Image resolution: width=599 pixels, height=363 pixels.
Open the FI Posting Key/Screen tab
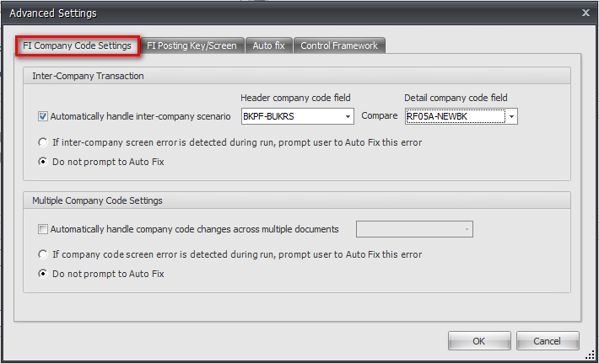pyautogui.click(x=192, y=45)
